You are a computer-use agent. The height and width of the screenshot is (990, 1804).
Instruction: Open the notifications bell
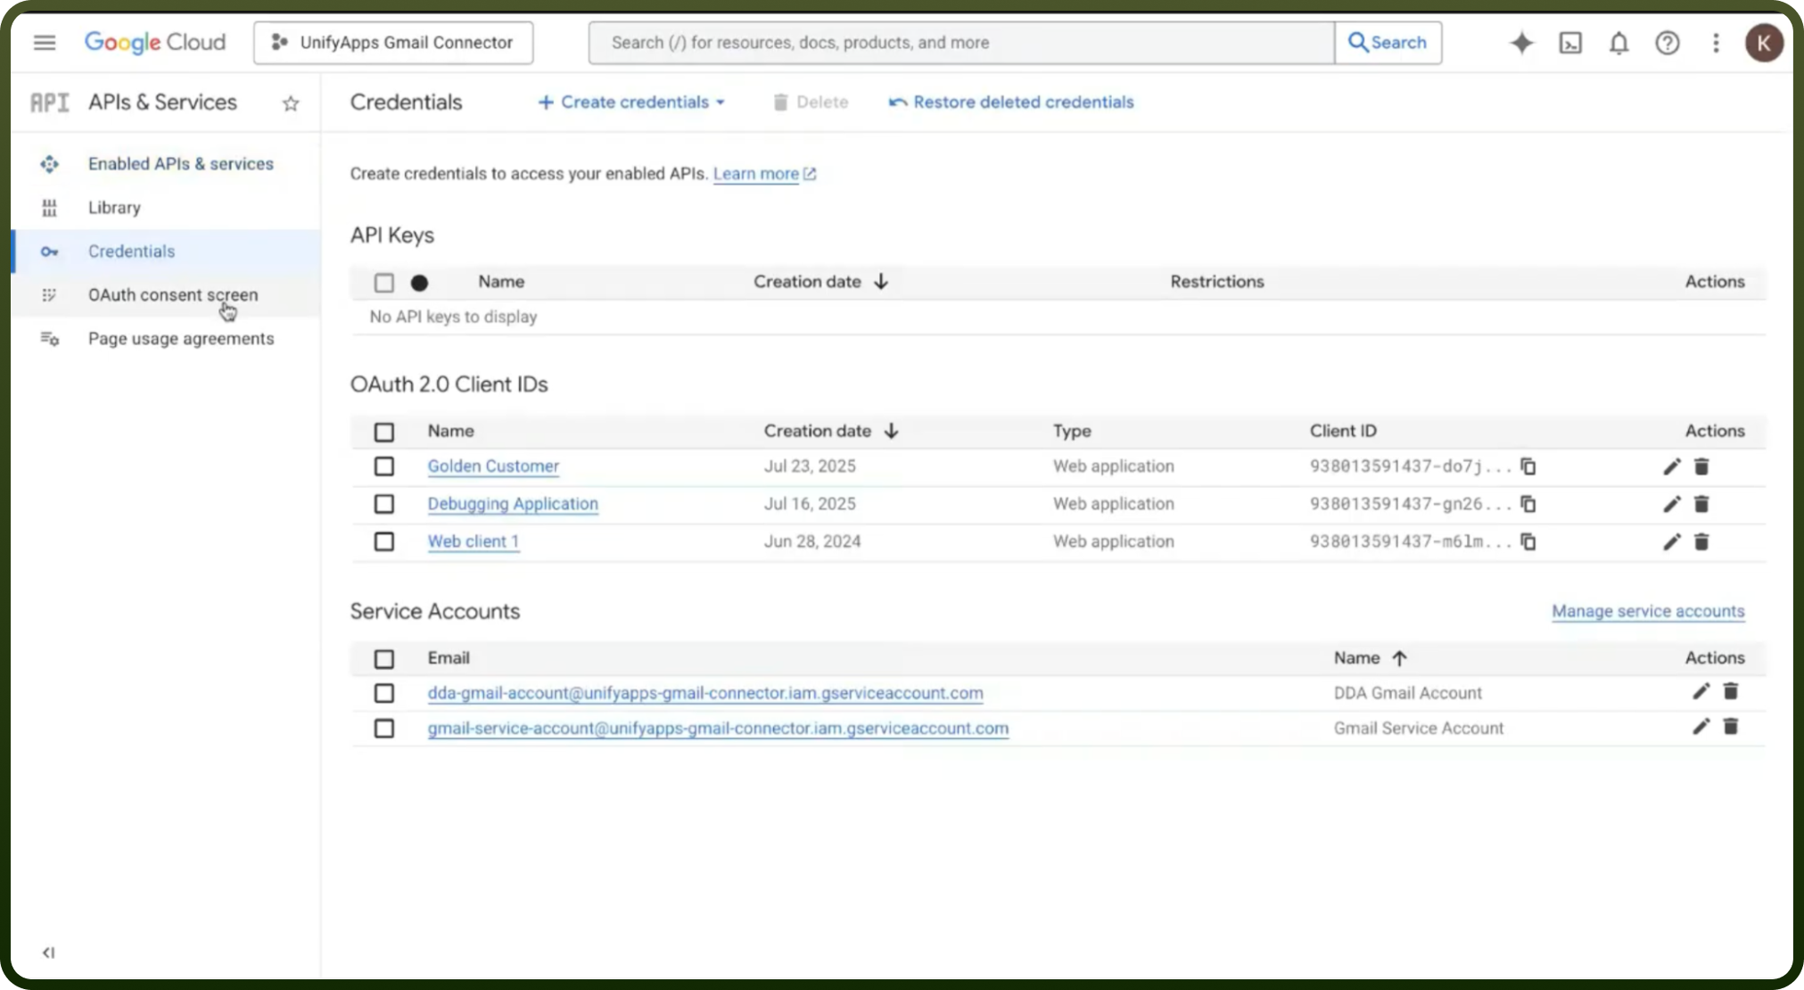coord(1619,43)
